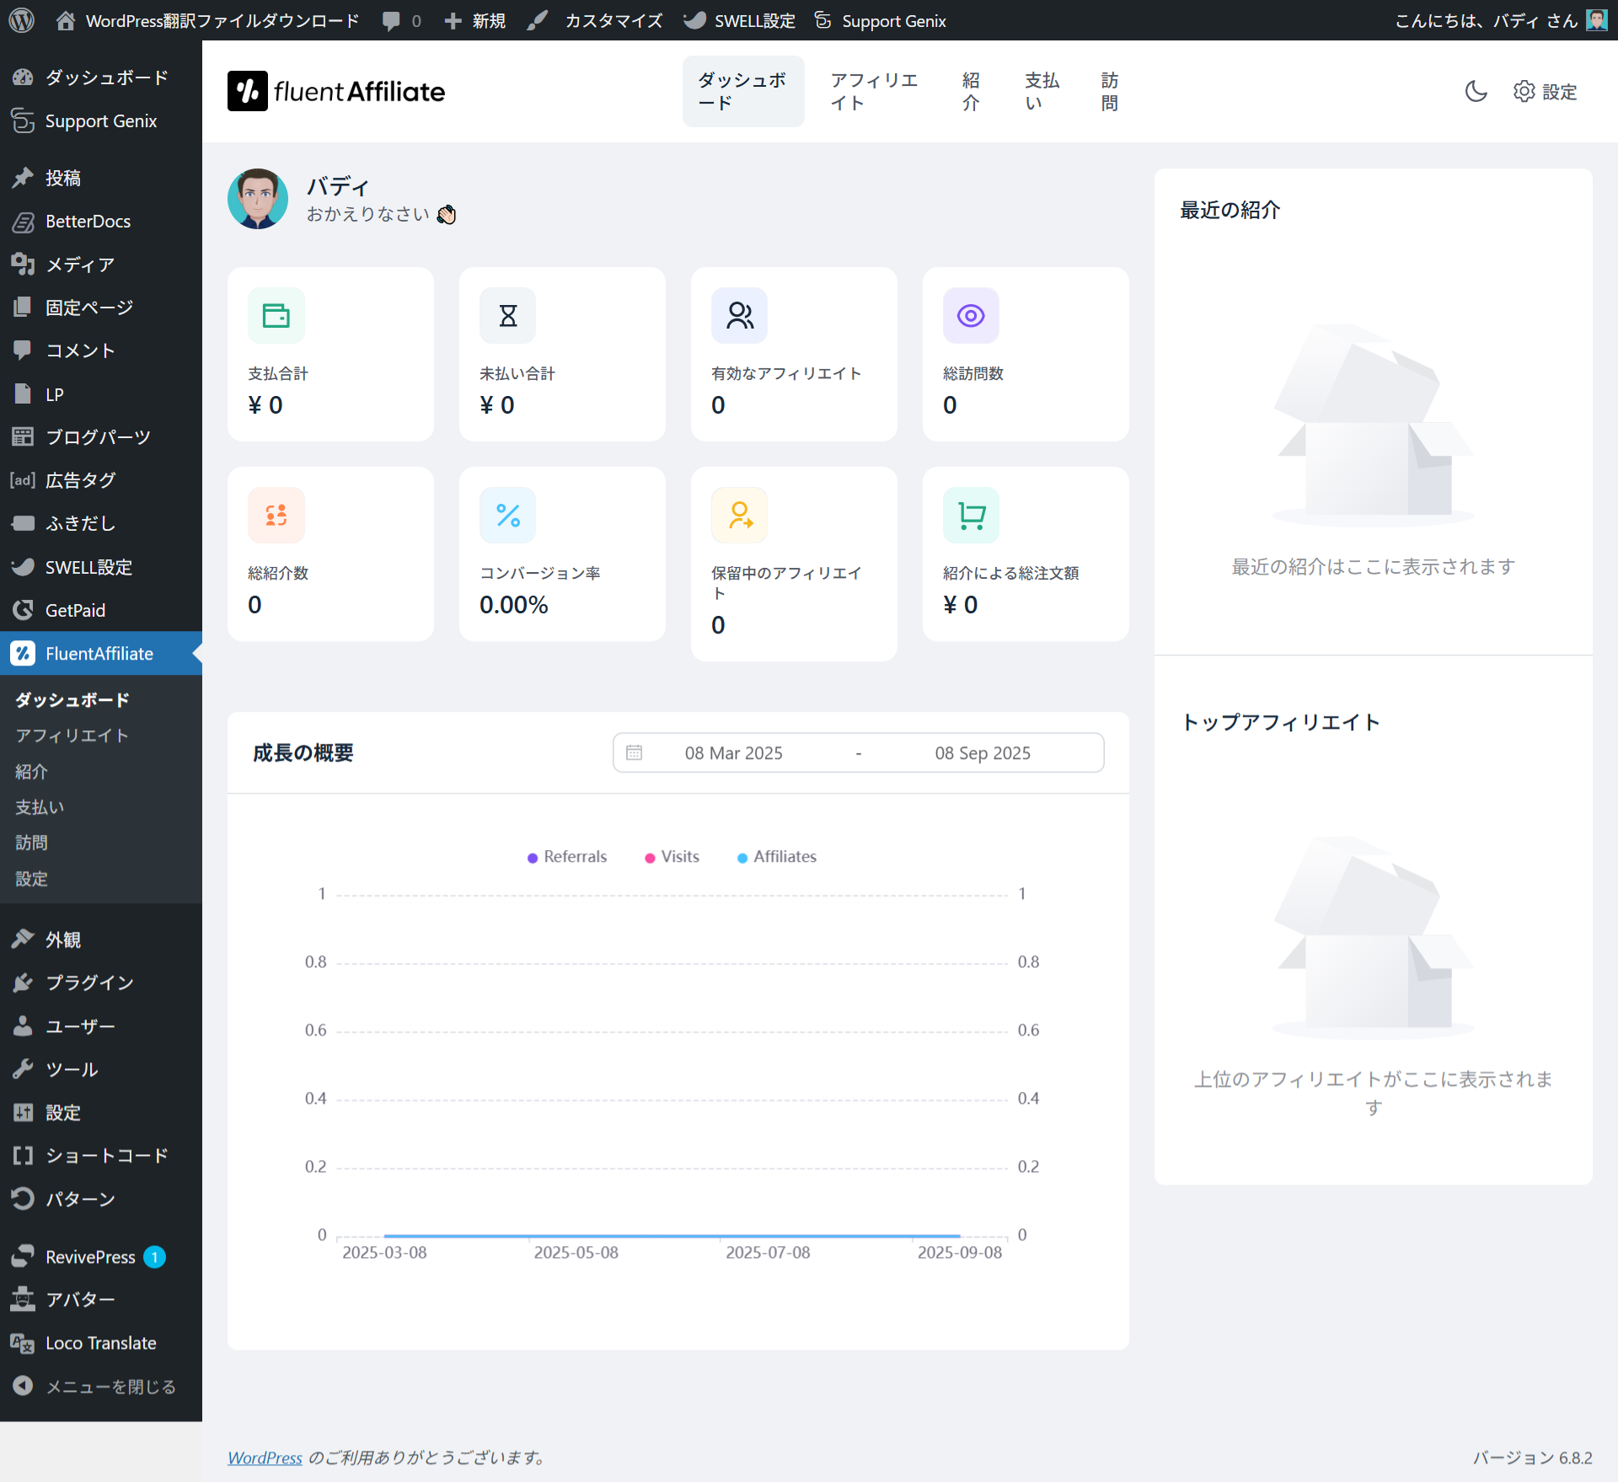1618x1482 pixels.
Task: Click the user avatar in the admin bar
Action: coord(1597,20)
